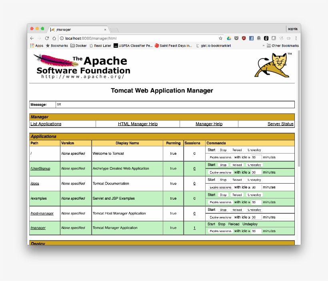Open the List Applications link

pyautogui.click(x=45, y=123)
